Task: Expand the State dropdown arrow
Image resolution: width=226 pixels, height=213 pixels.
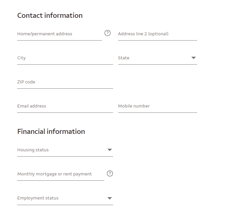Action: pyautogui.click(x=193, y=58)
